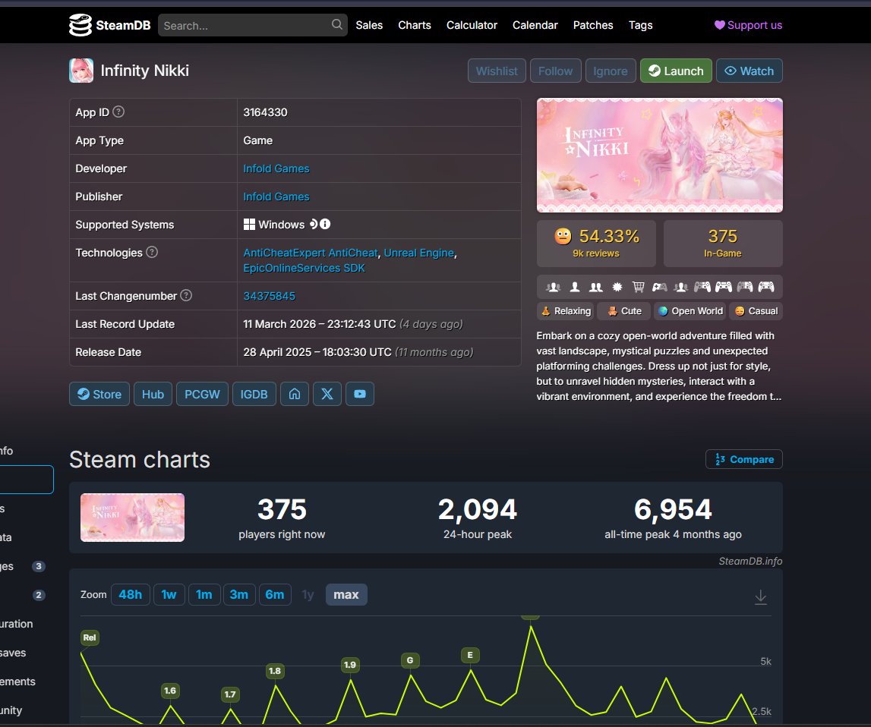Open the Hub button
The height and width of the screenshot is (727, 871).
(153, 394)
